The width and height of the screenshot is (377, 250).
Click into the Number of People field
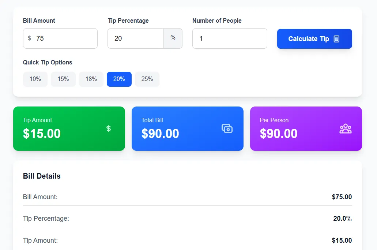click(230, 38)
